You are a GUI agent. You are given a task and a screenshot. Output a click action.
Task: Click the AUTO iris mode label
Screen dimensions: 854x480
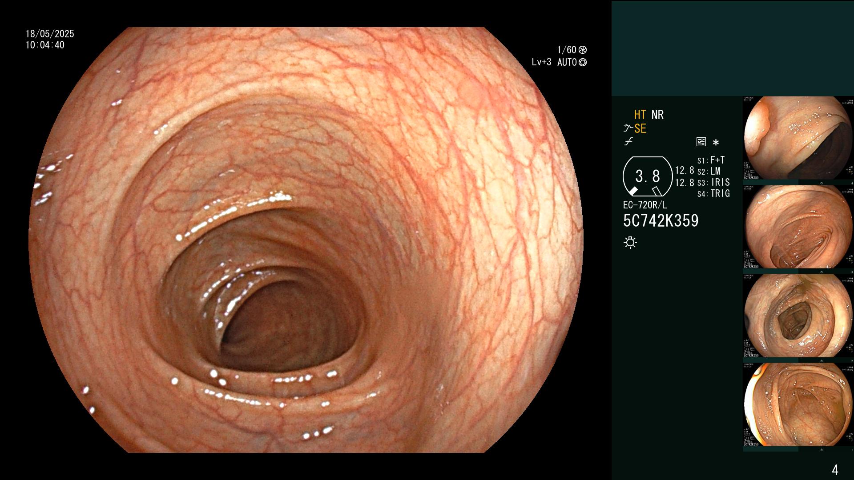pos(567,62)
